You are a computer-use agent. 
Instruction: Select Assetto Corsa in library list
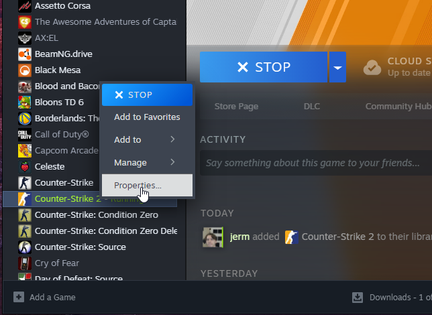point(62,6)
